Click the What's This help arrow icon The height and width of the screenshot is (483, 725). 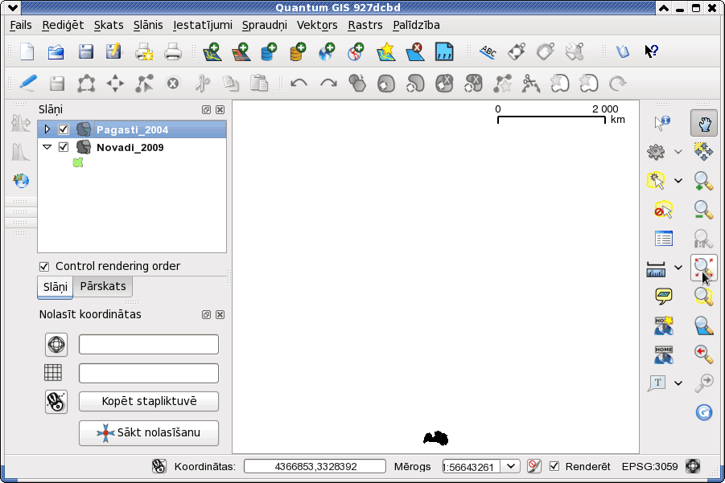coord(651,51)
